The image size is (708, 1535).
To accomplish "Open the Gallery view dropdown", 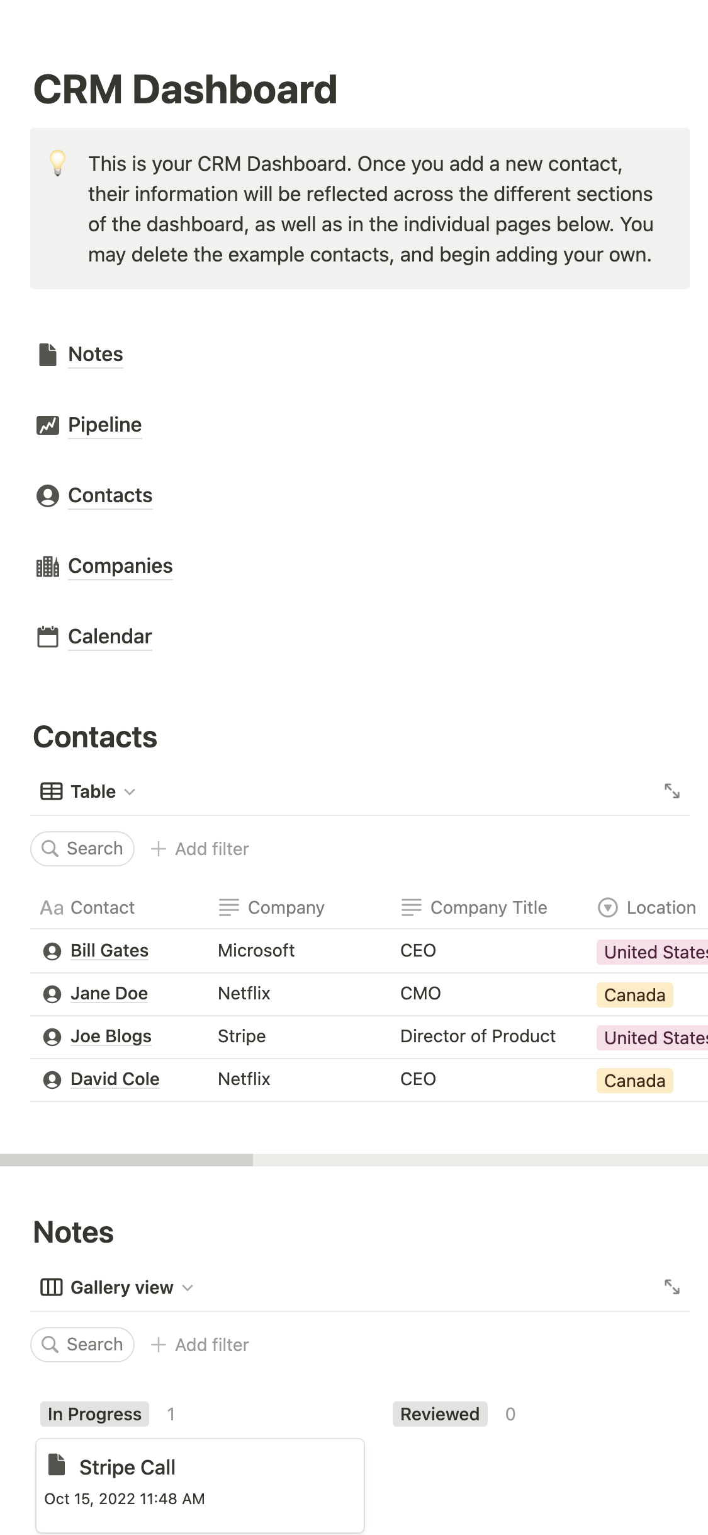I will coord(117,1287).
